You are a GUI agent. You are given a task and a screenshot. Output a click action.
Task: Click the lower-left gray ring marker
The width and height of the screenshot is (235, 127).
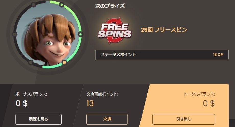click(x=31, y=62)
